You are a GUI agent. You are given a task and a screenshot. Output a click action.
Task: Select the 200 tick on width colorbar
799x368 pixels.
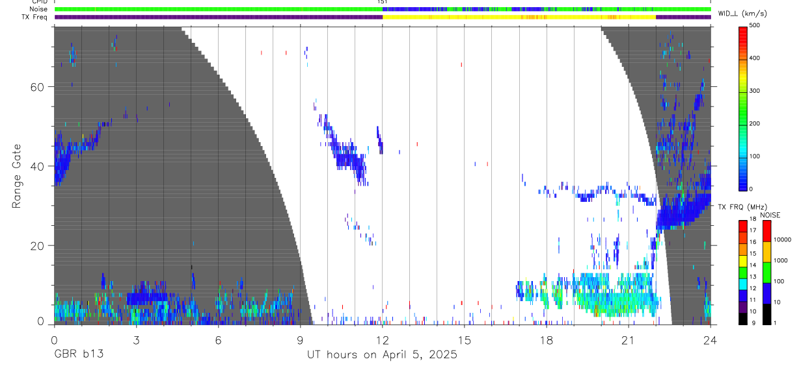(755, 123)
